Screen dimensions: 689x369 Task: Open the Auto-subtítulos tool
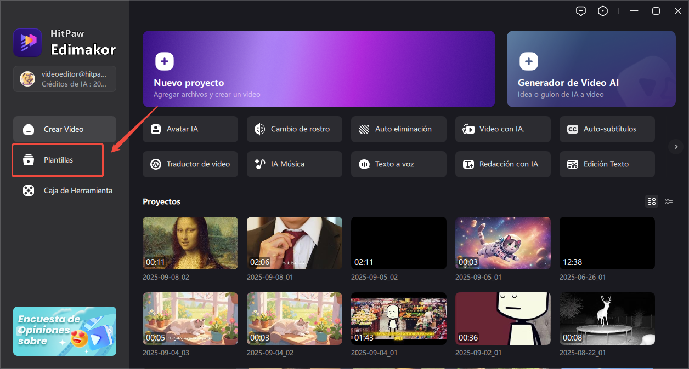click(607, 129)
